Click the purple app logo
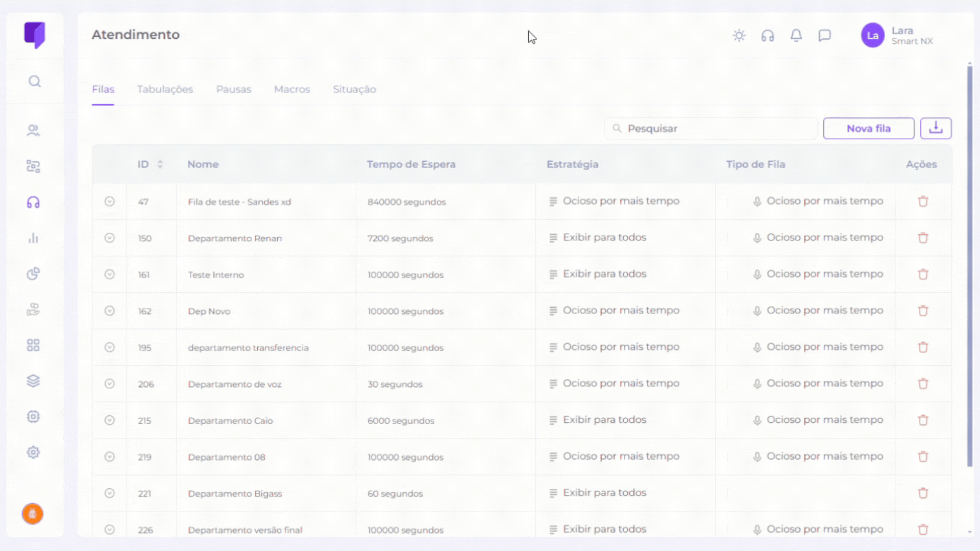980x551 pixels. 35,35
